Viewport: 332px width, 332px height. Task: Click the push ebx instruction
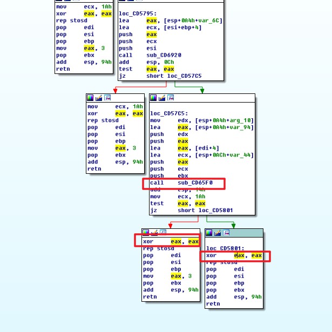169,175
